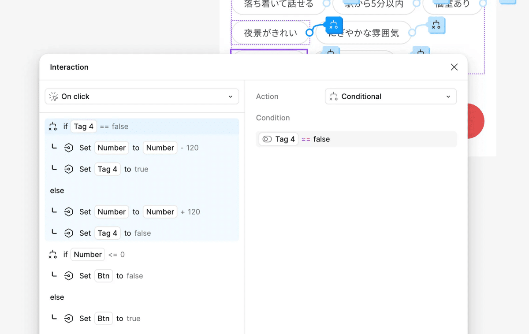
Task: Click the conditional branch icon beside the first if
Action: coord(53,126)
